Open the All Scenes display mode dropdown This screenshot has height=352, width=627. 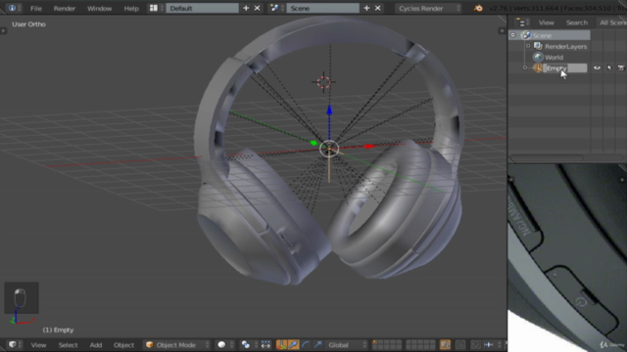[611, 22]
